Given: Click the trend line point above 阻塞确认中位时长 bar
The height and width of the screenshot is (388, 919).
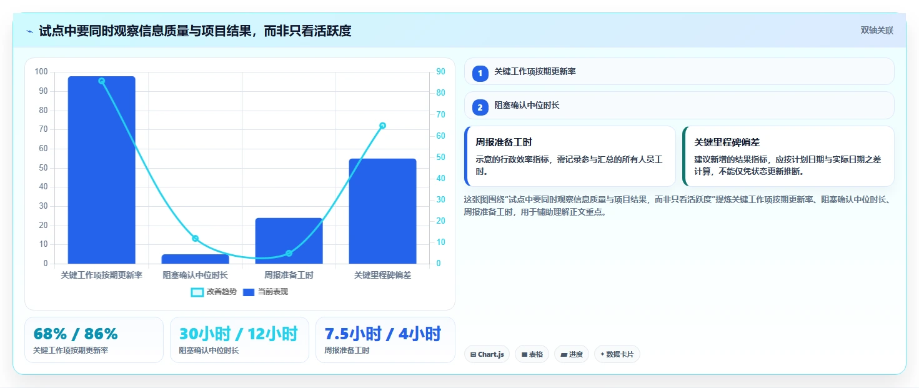Looking at the screenshot, I should coord(196,238).
